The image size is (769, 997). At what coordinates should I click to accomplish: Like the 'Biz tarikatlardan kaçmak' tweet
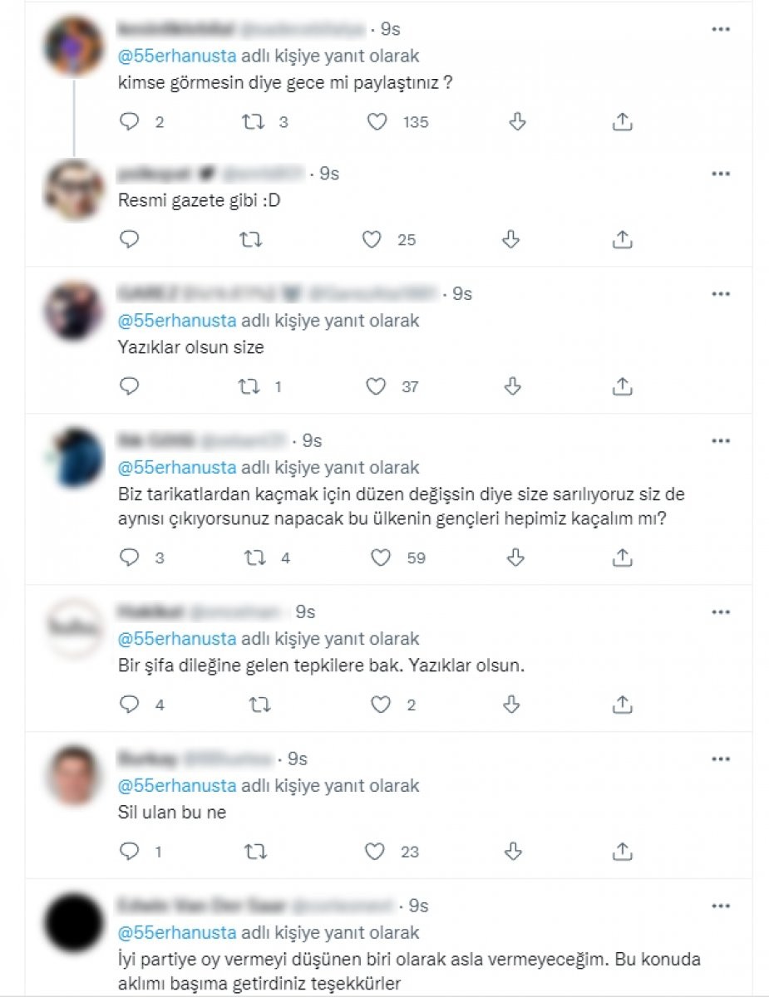[x=380, y=557]
